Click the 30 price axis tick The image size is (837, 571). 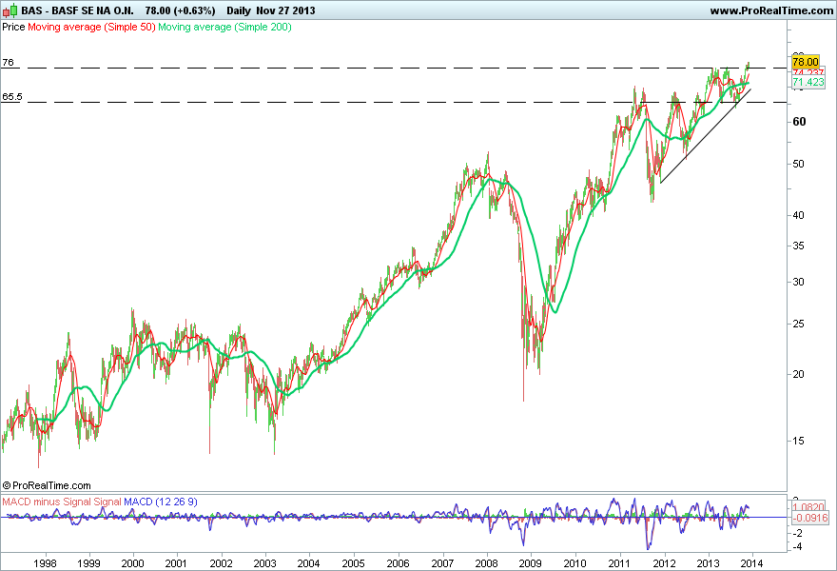798,282
